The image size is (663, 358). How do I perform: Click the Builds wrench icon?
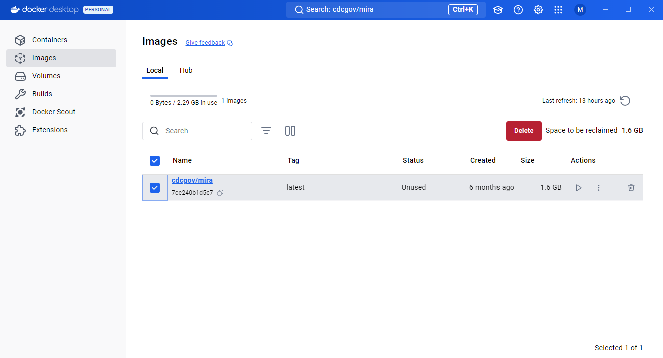coord(20,94)
